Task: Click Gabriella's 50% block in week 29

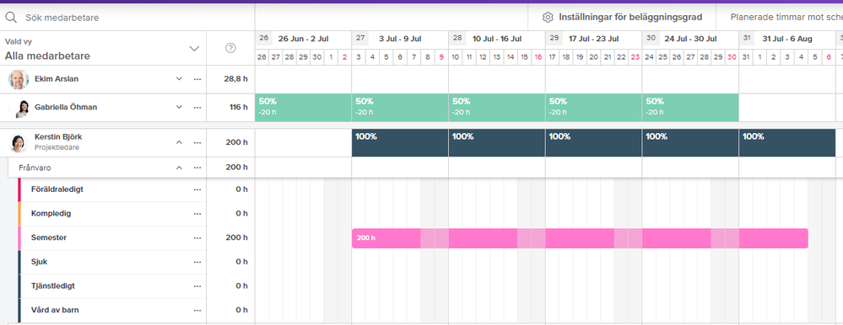Action: (593, 108)
